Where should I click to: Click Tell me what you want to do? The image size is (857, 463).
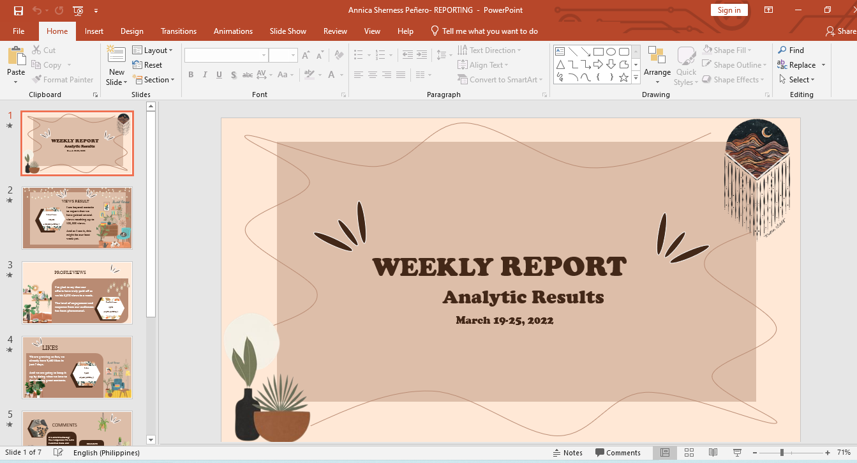click(484, 31)
